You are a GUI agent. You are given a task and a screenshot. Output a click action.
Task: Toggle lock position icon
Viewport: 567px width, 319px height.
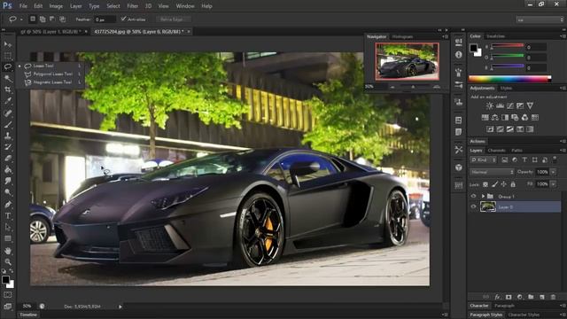tap(503, 184)
